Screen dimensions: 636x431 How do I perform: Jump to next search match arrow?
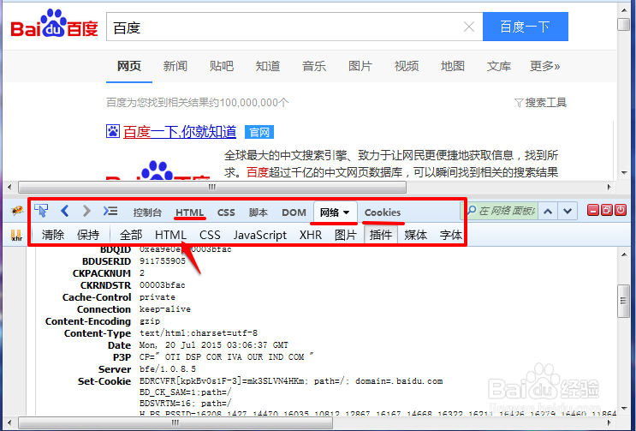568,211
